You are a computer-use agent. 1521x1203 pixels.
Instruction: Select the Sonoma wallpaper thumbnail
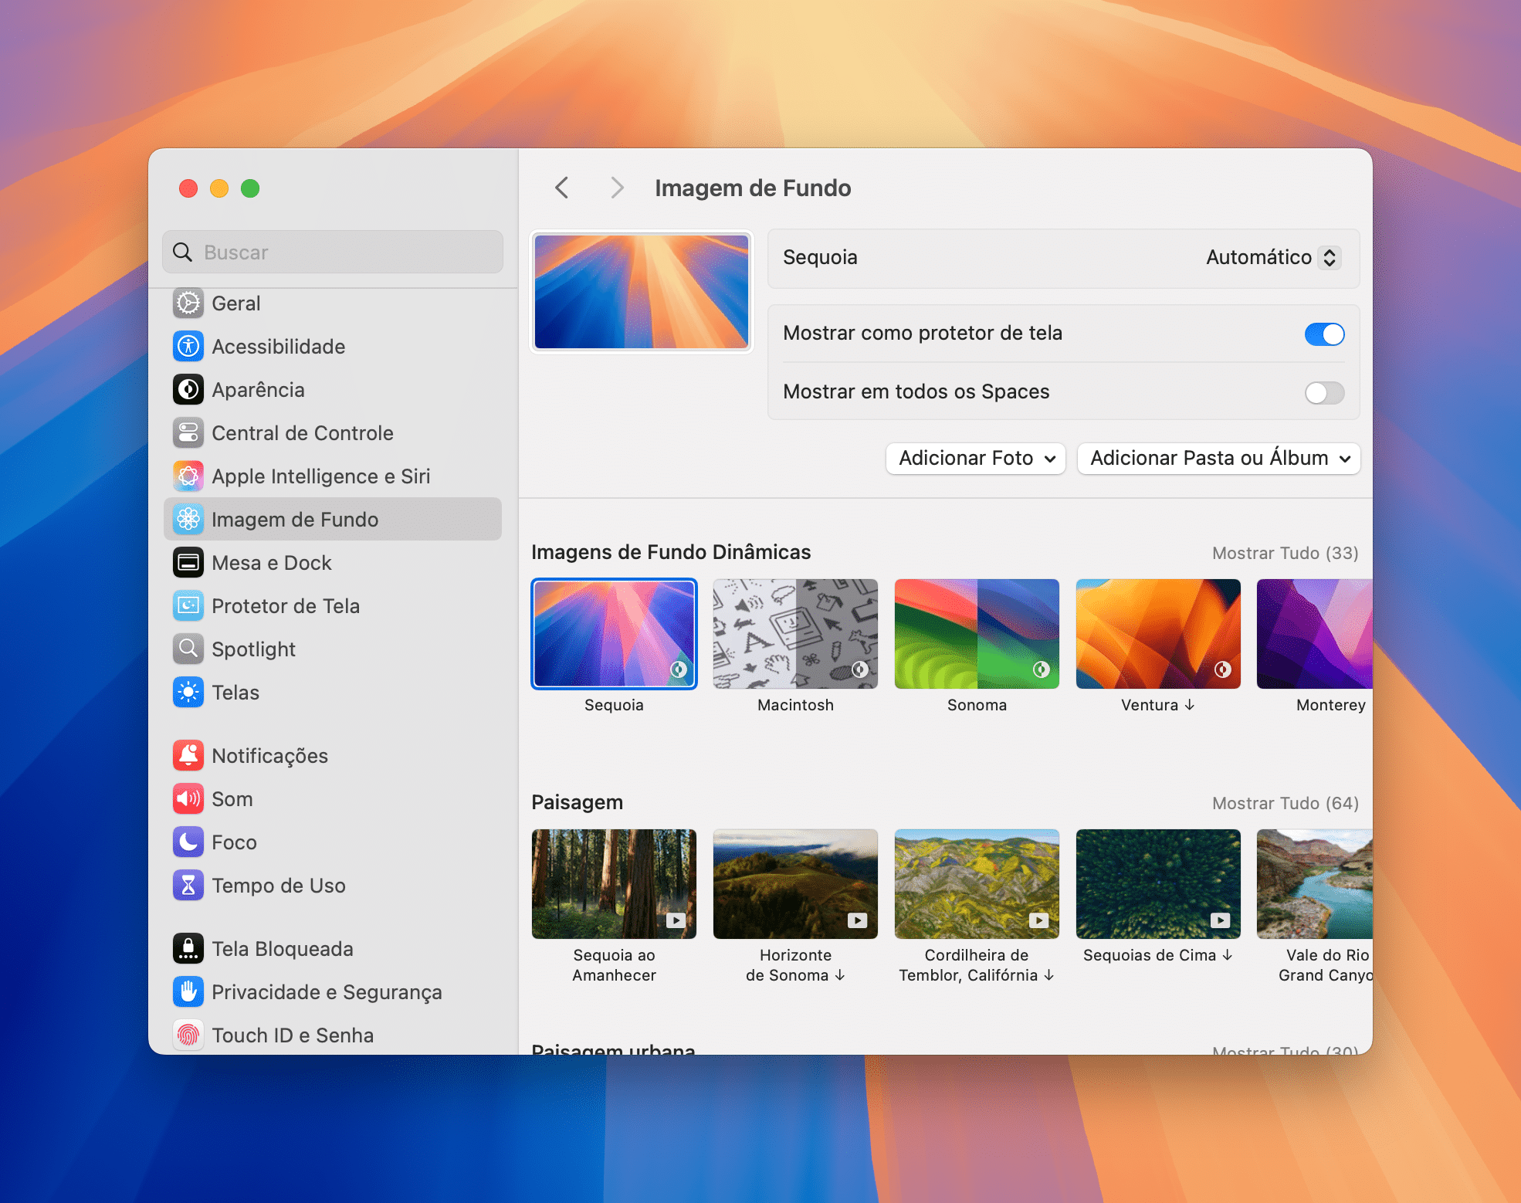977,634
